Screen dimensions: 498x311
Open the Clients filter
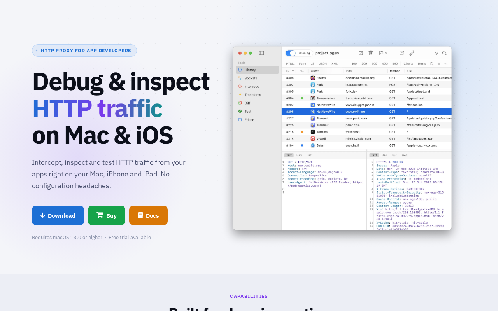pos(409,64)
